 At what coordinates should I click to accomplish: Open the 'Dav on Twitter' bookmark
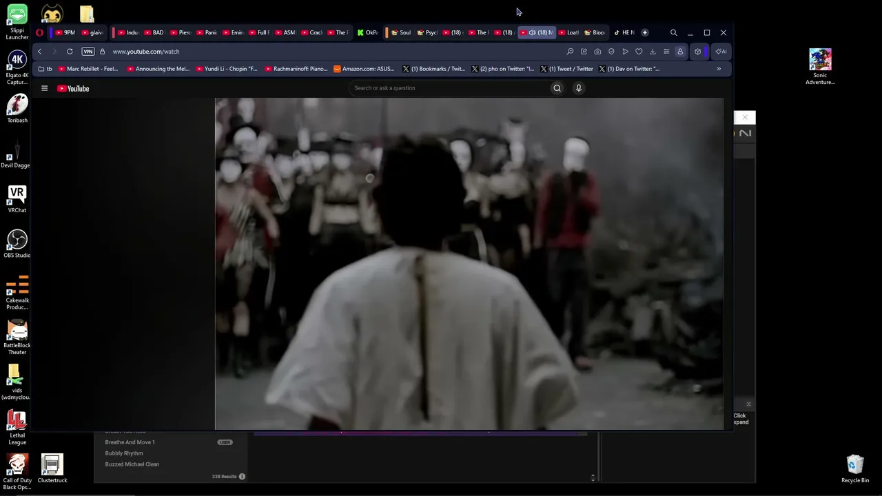629,69
